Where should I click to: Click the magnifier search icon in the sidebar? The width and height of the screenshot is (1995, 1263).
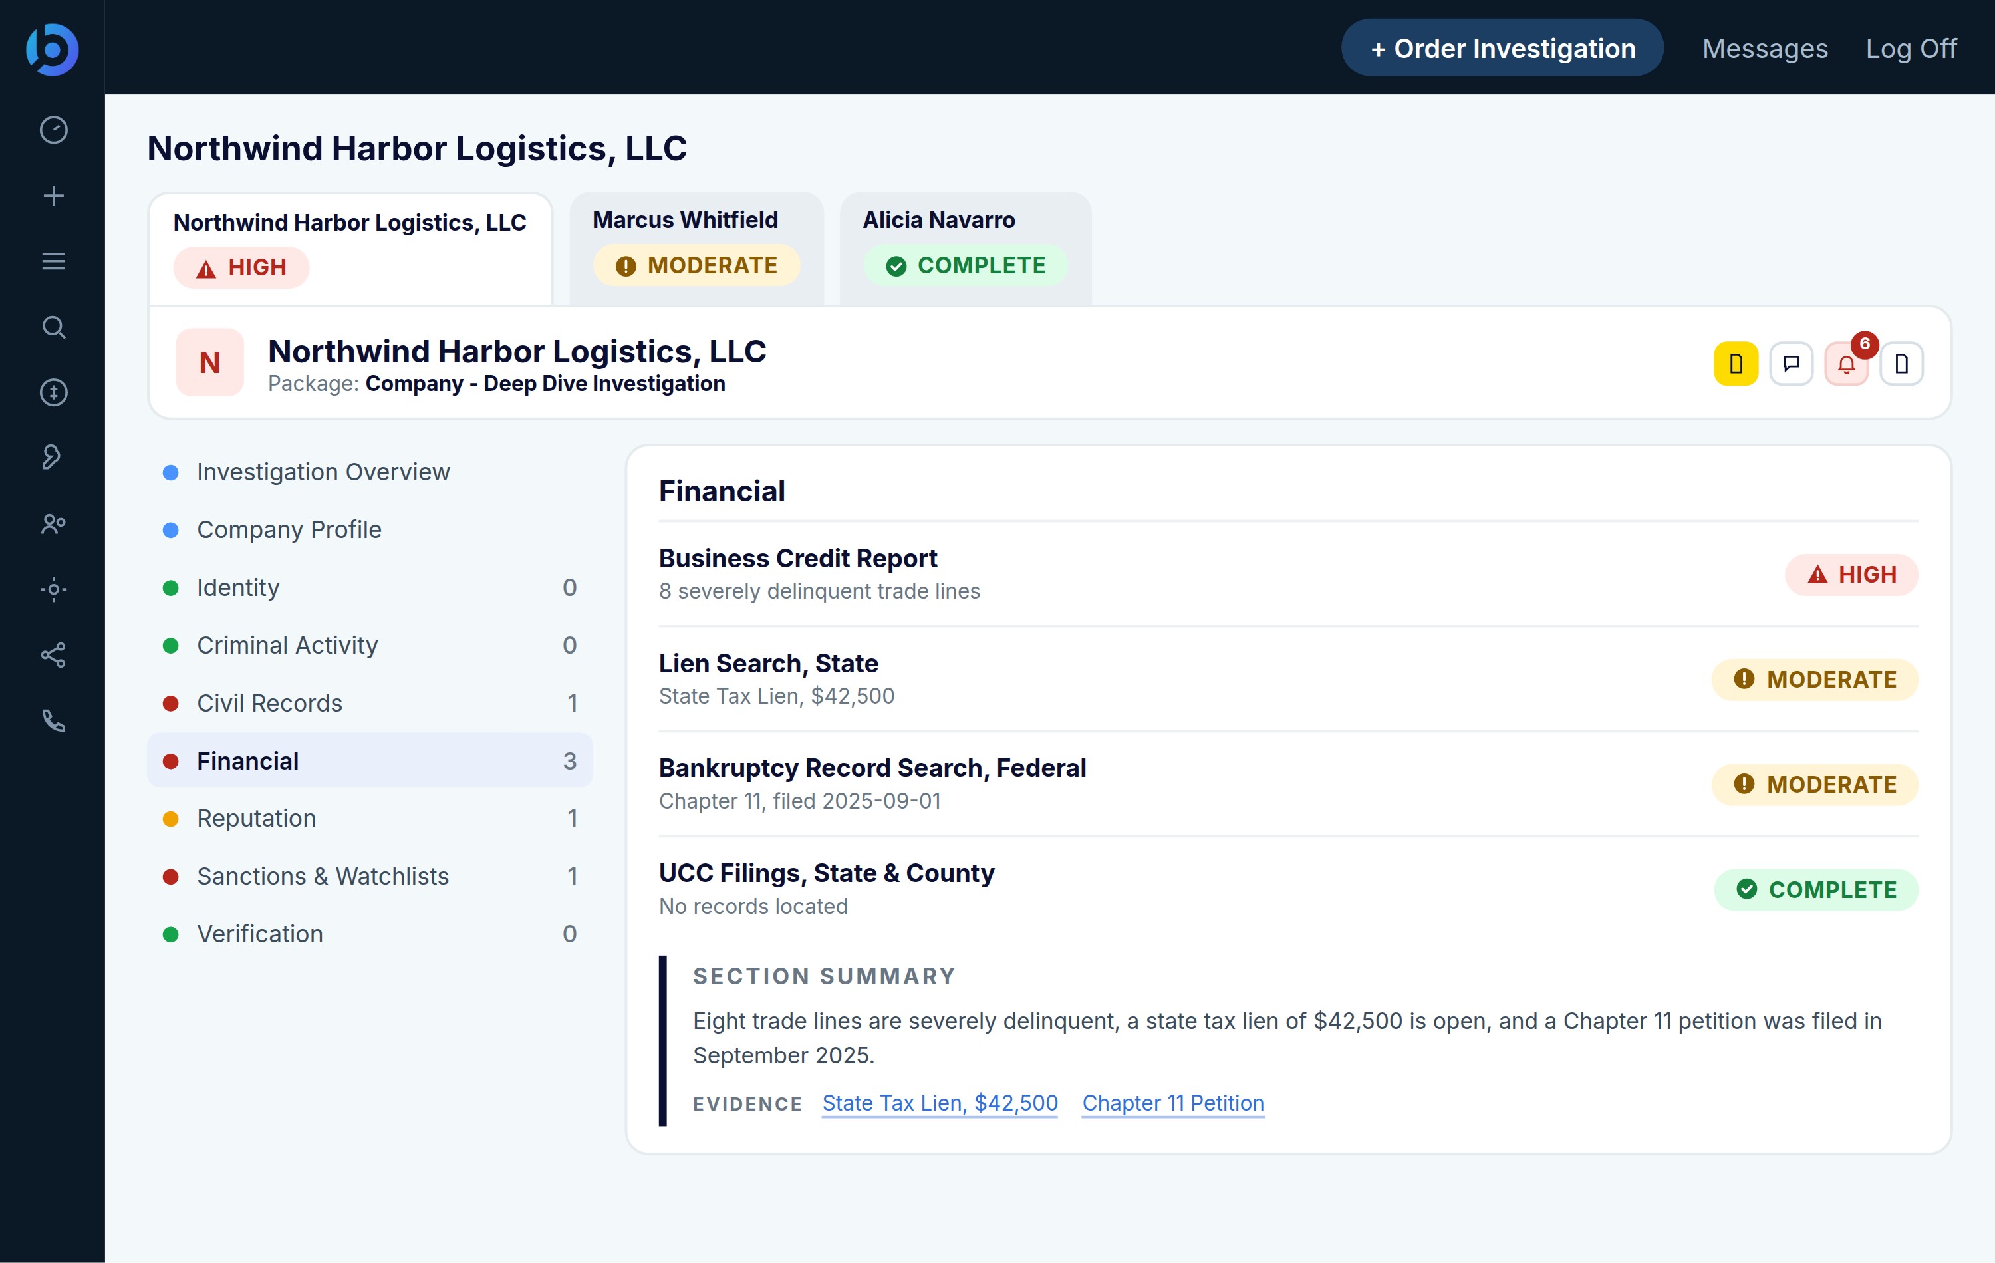pos(54,327)
